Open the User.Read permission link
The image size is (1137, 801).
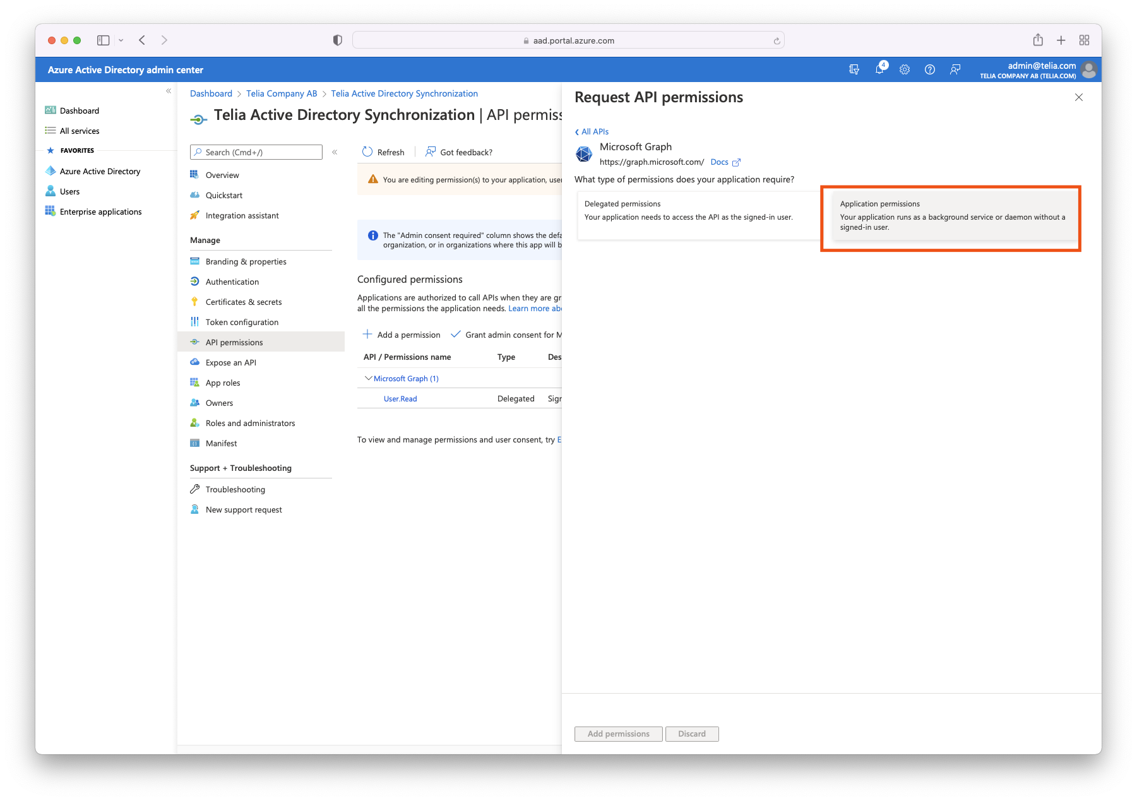400,399
